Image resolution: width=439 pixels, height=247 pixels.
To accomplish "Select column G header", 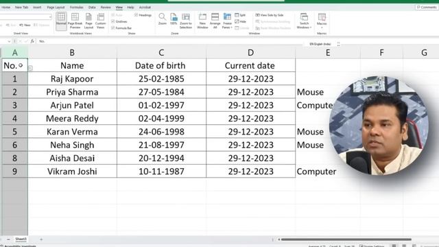I will click(x=424, y=52).
